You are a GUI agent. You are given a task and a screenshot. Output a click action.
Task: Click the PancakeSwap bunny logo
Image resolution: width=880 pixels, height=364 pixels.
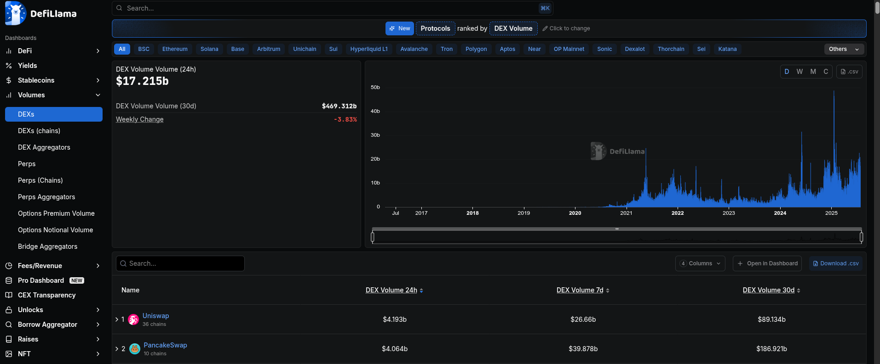point(135,349)
